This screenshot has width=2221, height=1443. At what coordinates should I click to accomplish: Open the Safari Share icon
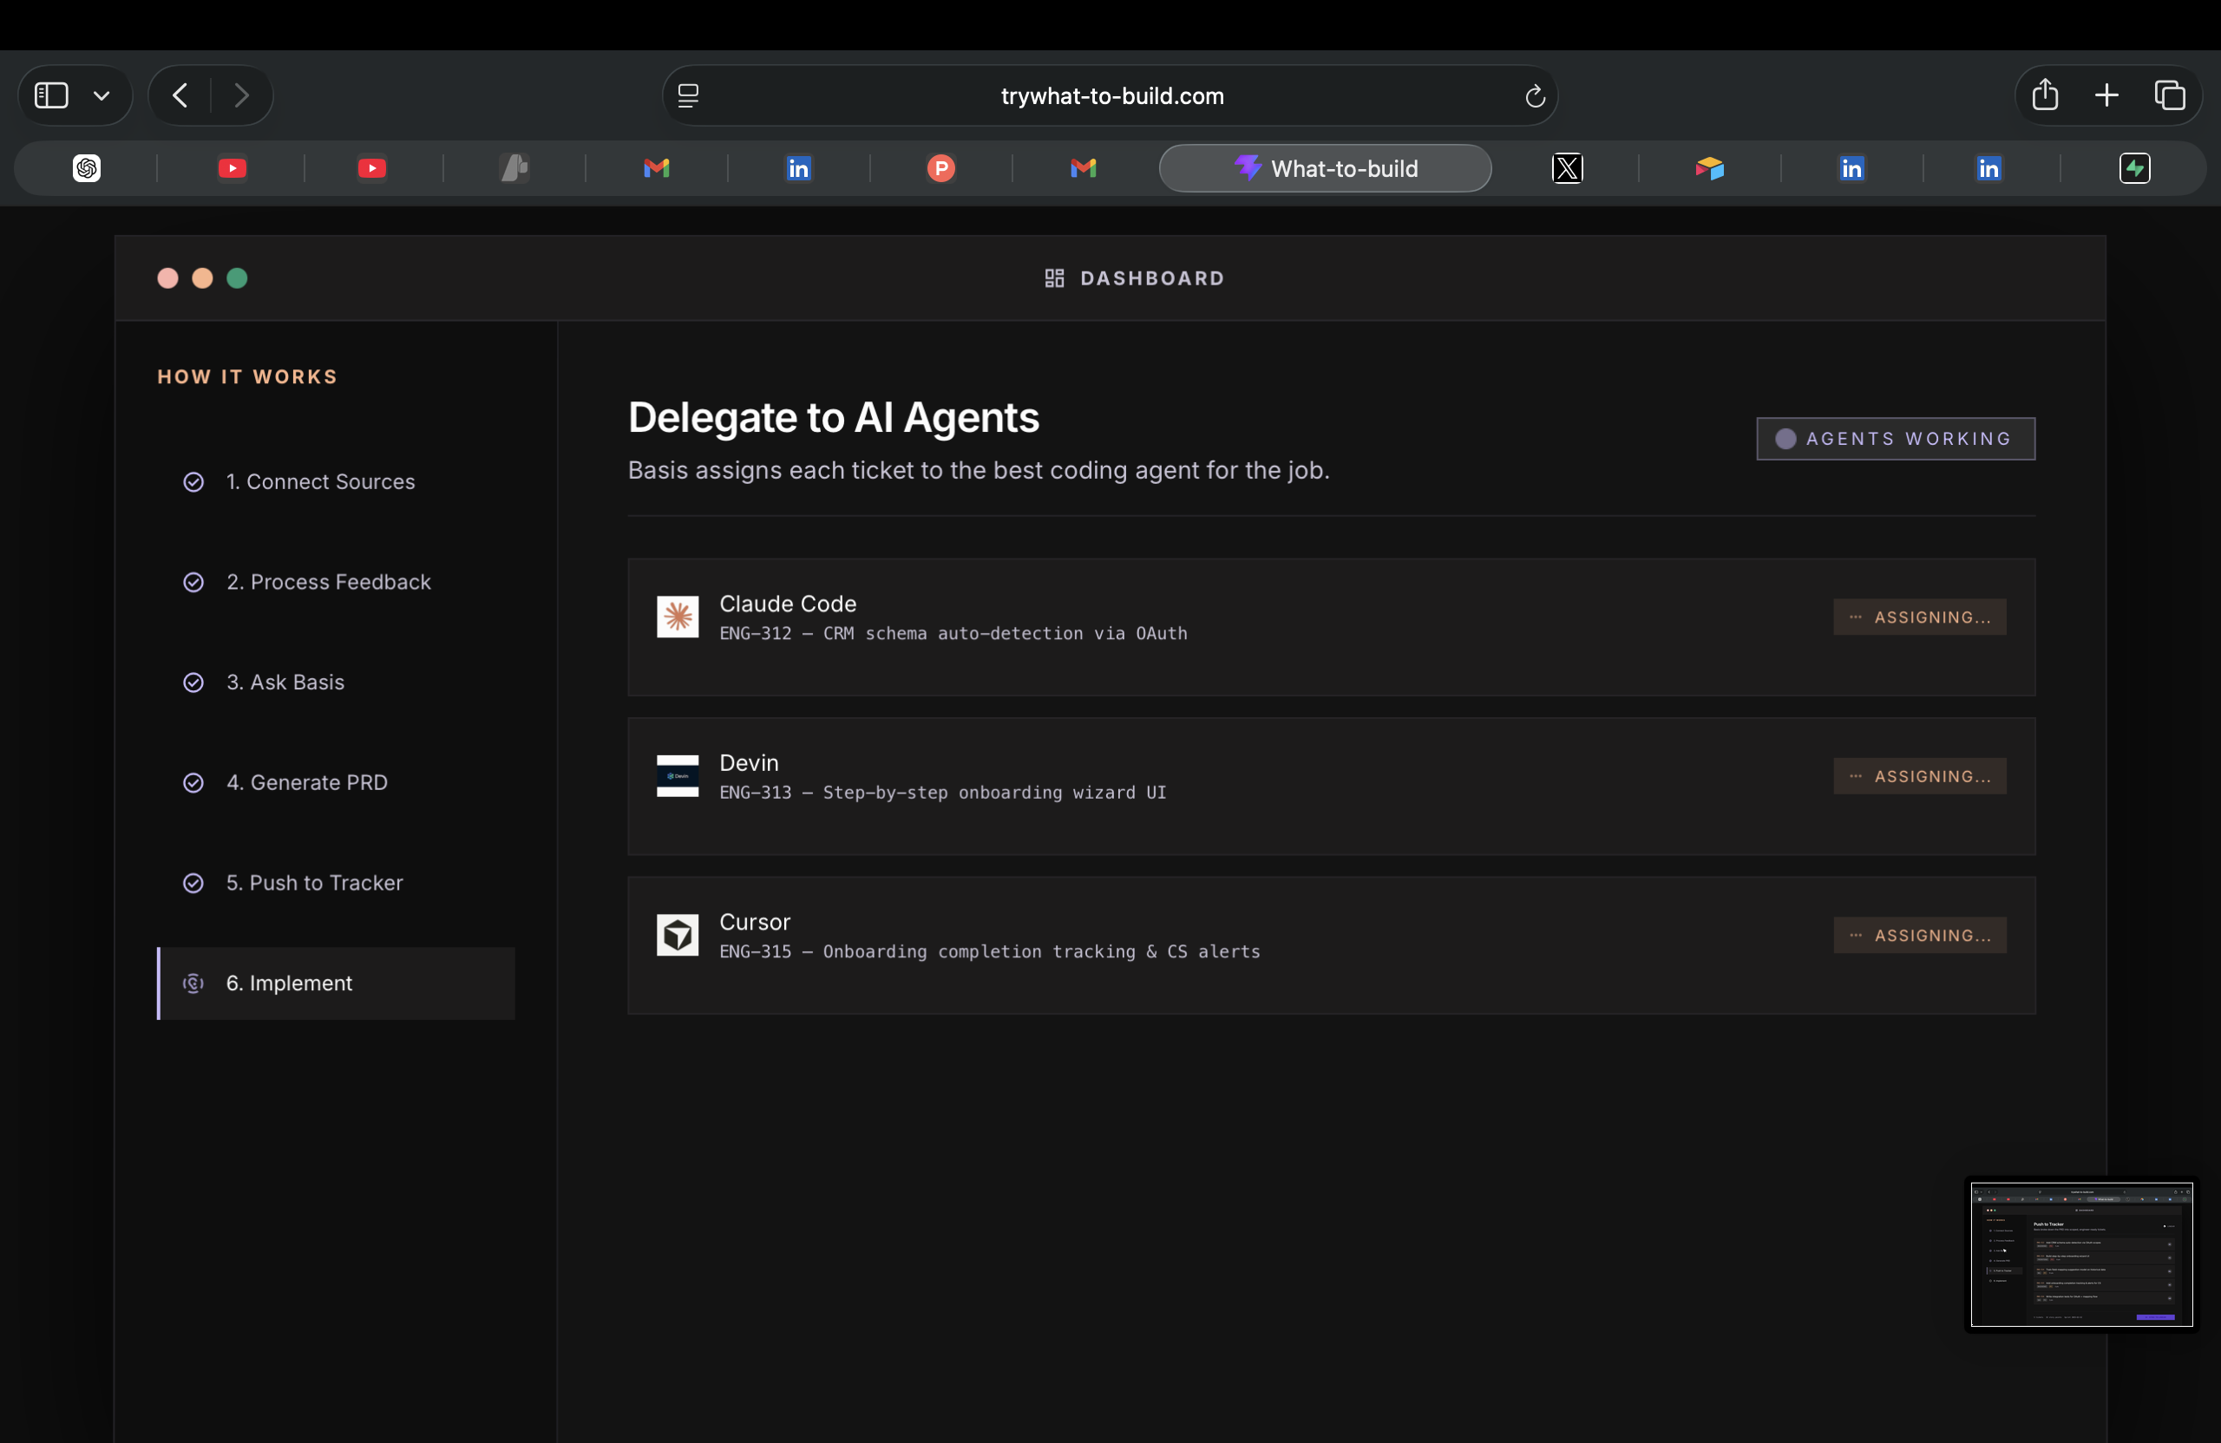(2044, 95)
